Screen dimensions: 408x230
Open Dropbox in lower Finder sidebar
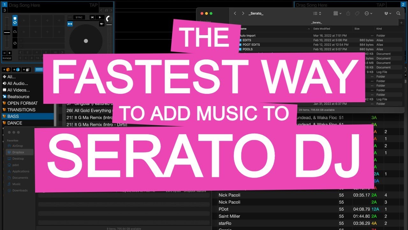(x=19, y=152)
